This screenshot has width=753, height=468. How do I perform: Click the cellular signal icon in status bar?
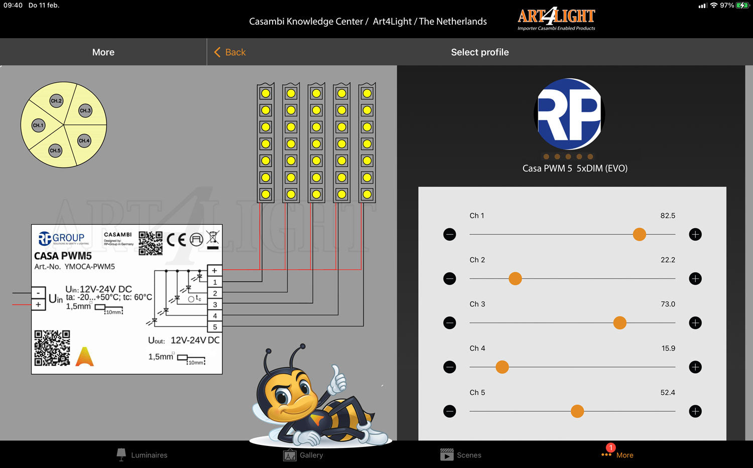tap(702, 6)
